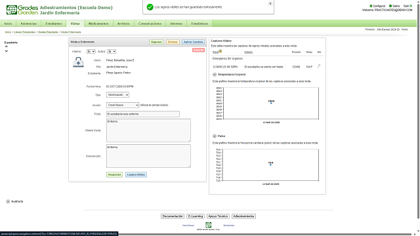Open the Informes tab
This screenshot has height=236, width=420.
tap(177, 24)
